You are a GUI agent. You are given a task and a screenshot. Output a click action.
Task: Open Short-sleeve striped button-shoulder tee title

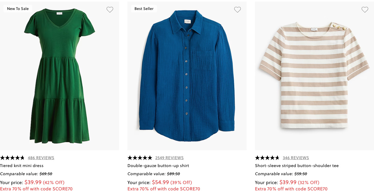tap(297, 166)
